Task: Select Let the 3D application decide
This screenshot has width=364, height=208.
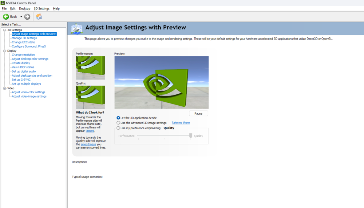Action: pyautogui.click(x=118, y=118)
